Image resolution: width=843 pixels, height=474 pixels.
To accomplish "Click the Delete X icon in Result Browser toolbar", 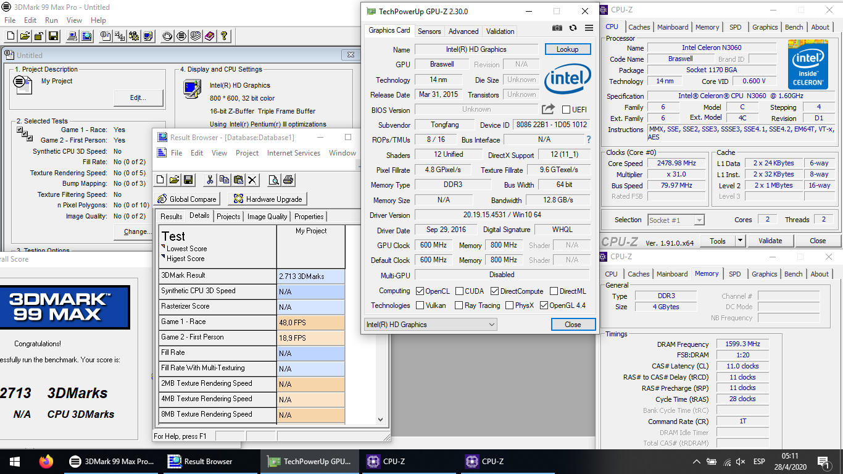I will (252, 180).
